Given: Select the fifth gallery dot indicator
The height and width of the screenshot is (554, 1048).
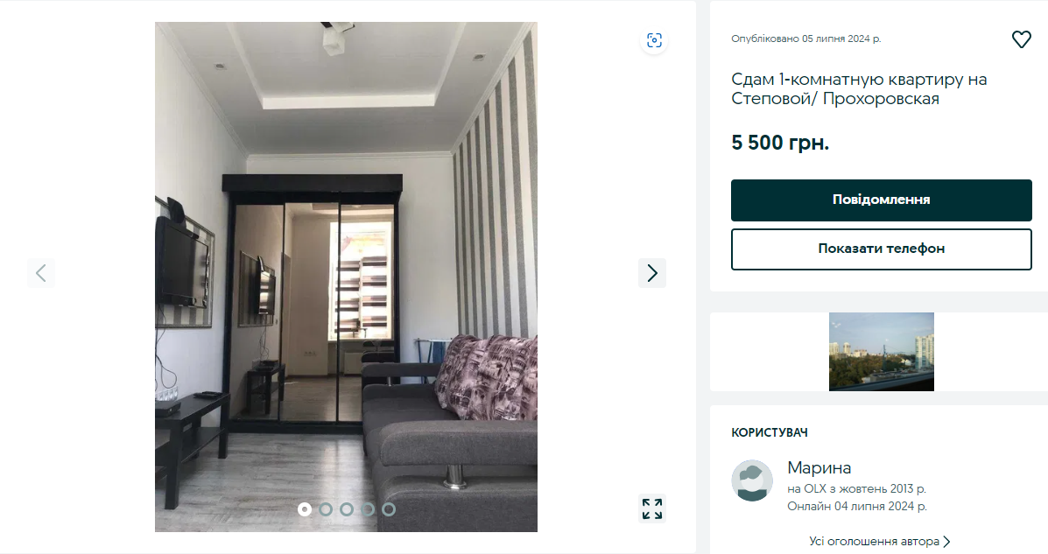Looking at the screenshot, I should (x=389, y=509).
